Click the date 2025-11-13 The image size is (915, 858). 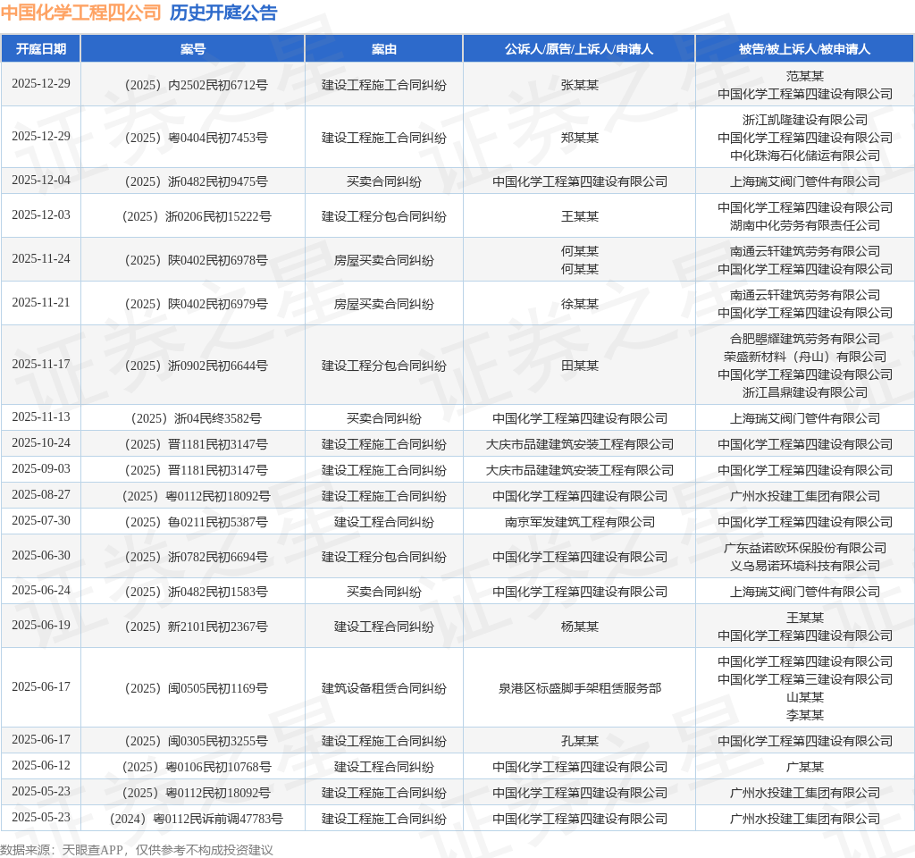click(x=41, y=416)
